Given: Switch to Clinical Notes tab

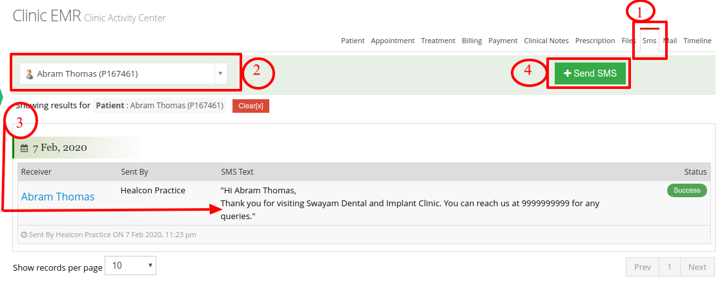Looking at the screenshot, I should tap(546, 41).
